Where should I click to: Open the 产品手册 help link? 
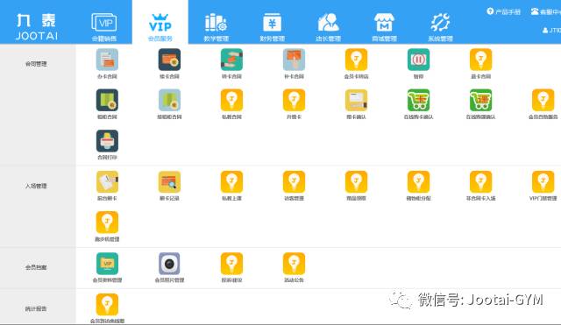504,11
